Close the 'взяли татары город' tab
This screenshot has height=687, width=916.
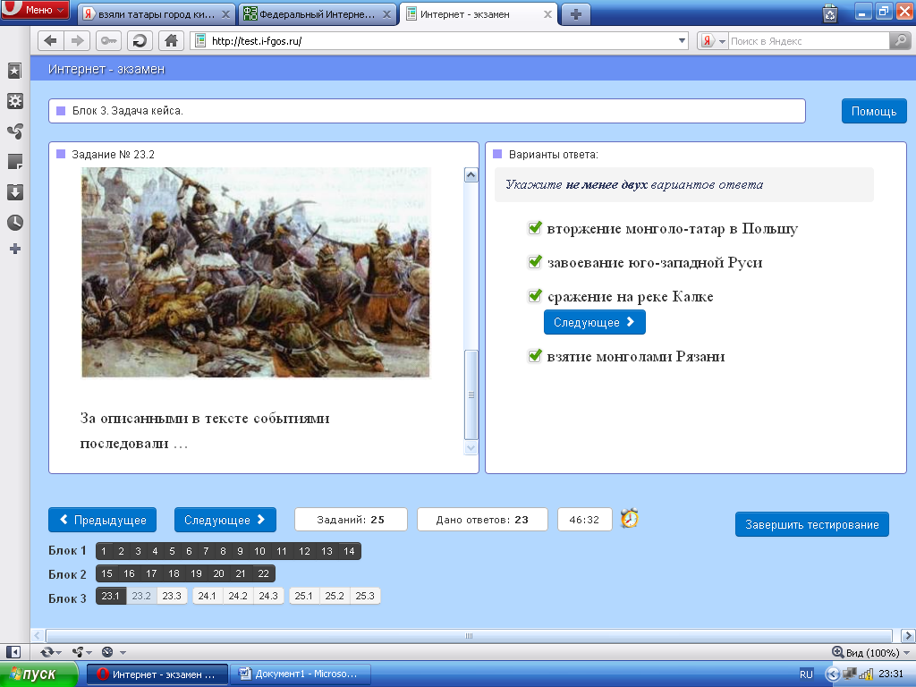coord(225,14)
